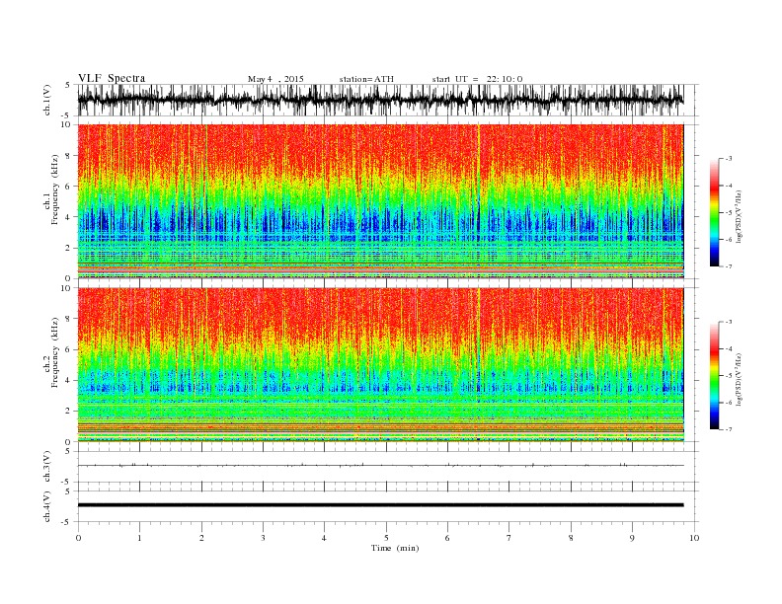
Task: Click the '2' tick on time axis
Action: [201, 538]
